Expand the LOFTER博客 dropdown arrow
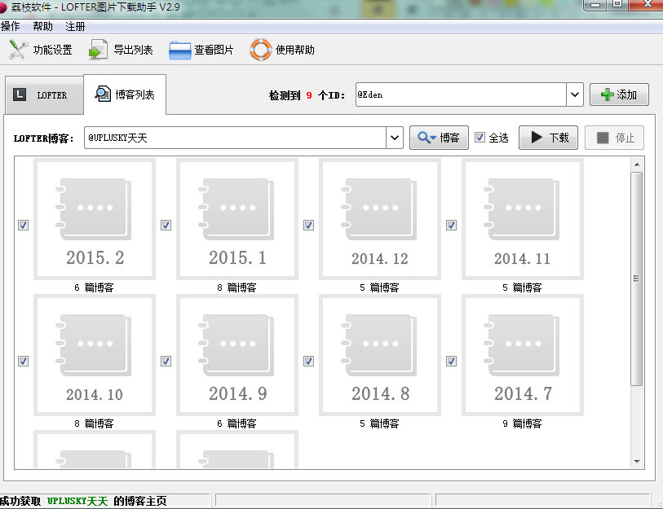The height and width of the screenshot is (509, 663). coord(394,138)
